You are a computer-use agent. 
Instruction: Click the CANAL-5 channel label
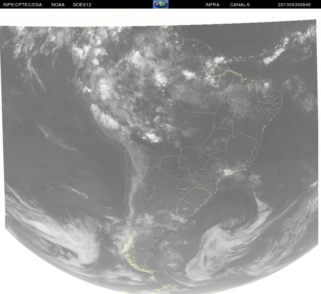point(240,5)
